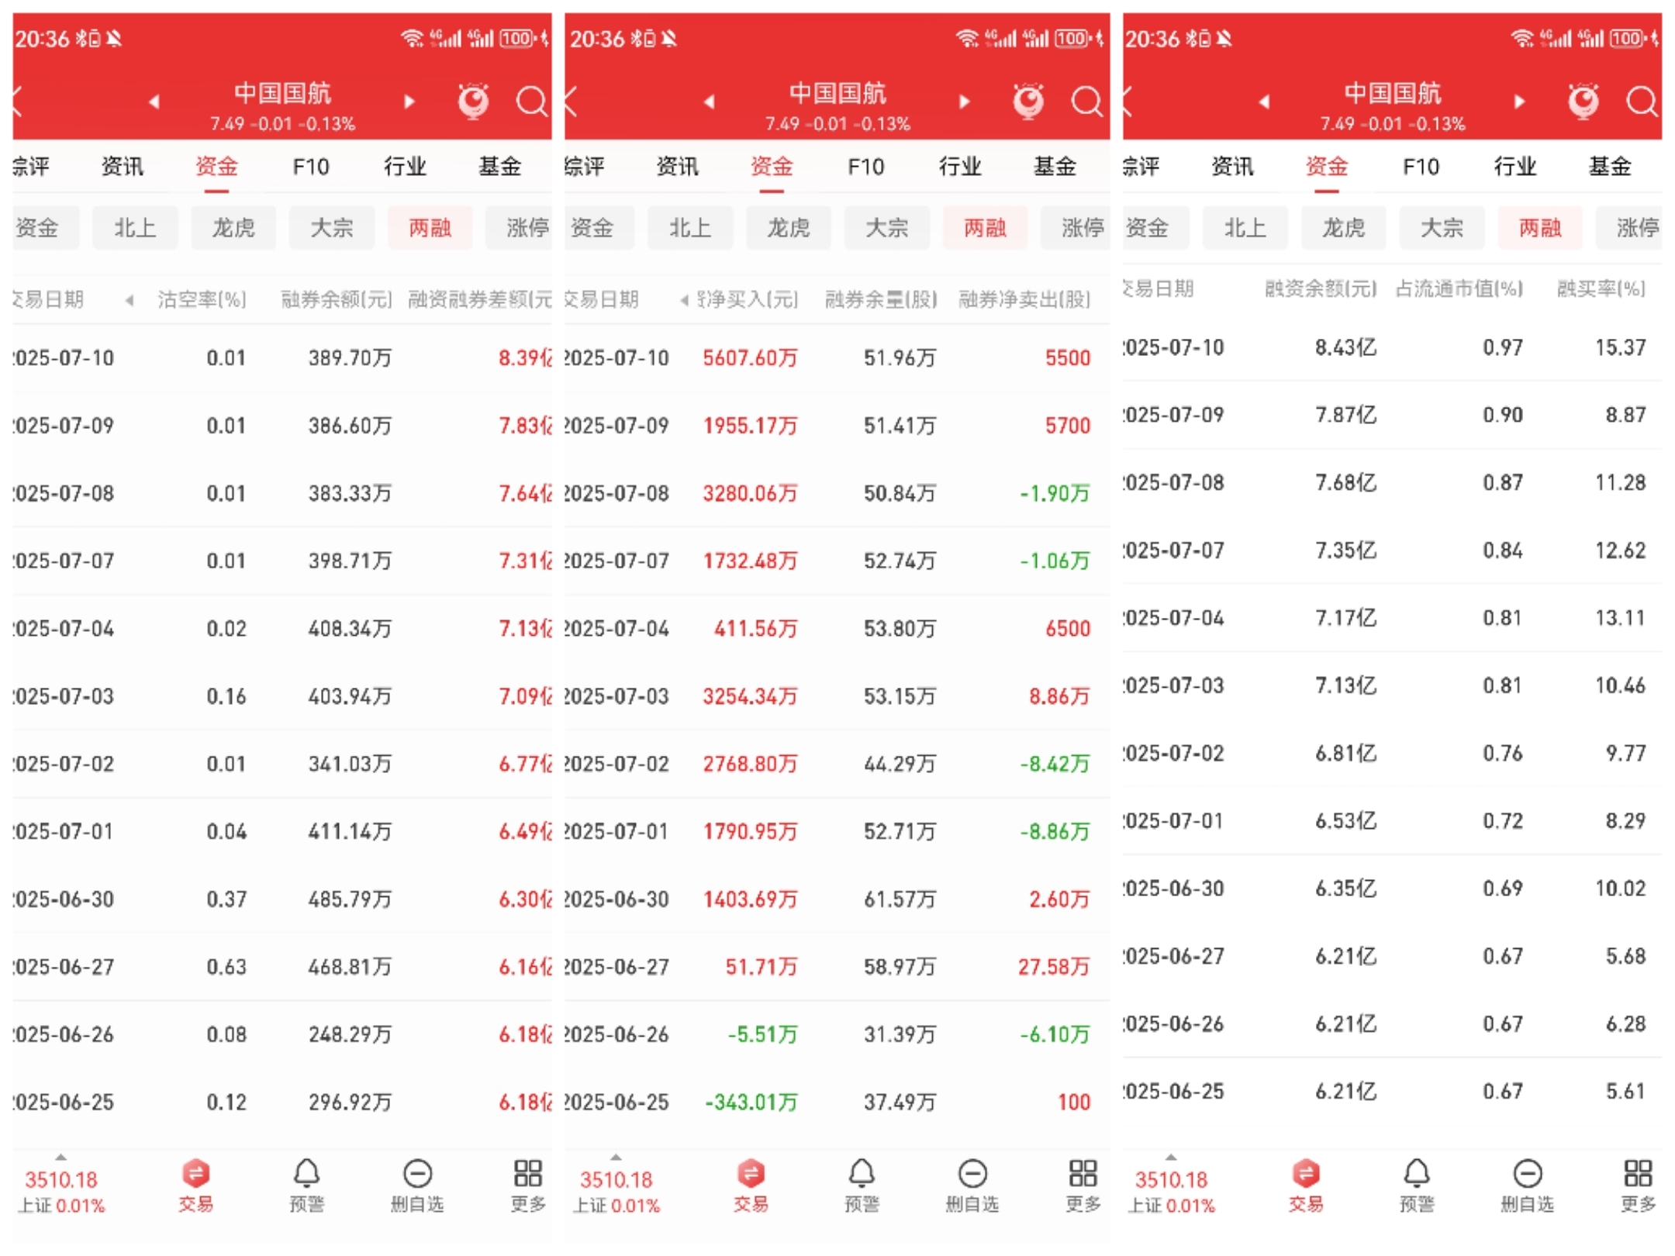Viewport: 1675px width, 1256px height.
Task: Tap 27.58万 net sell on 2025-06-27
Action: tap(1054, 967)
